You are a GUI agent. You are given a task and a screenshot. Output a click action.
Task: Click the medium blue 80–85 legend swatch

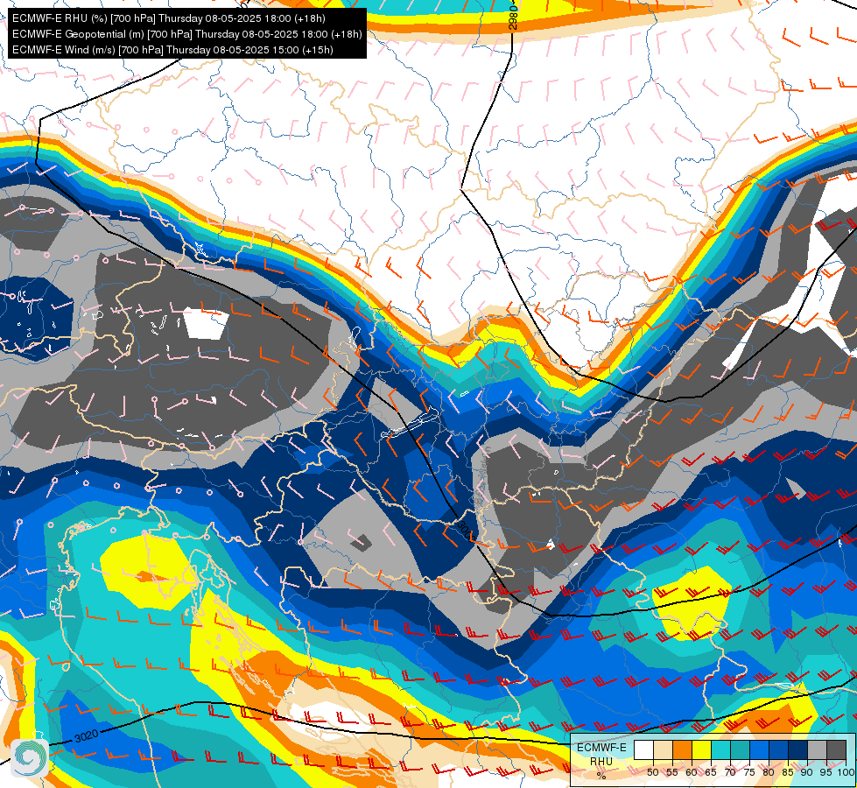point(778,749)
